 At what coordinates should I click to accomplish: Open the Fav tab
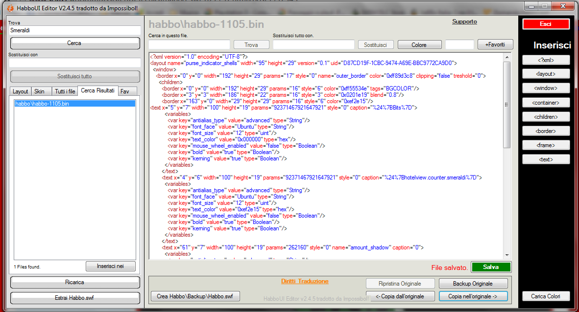click(x=127, y=91)
